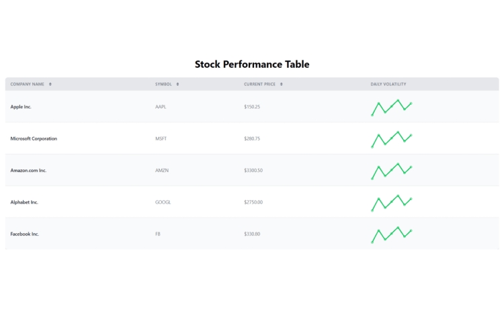Click sort arrows beside Symbol header
The width and height of the screenshot is (504, 315).
[x=177, y=84]
